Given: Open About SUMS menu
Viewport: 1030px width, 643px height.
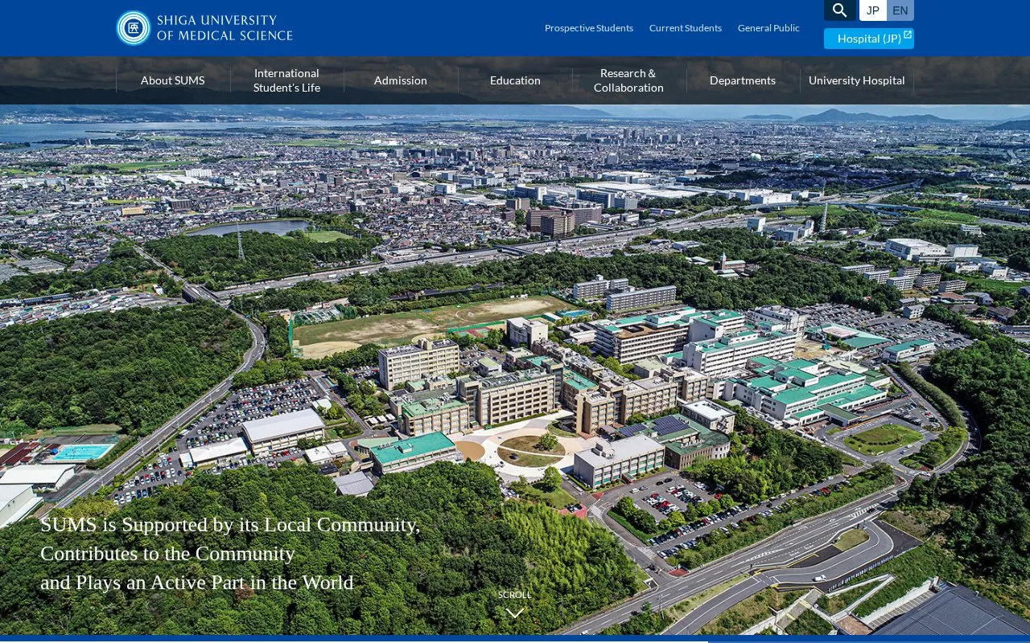Looking at the screenshot, I should 173,80.
